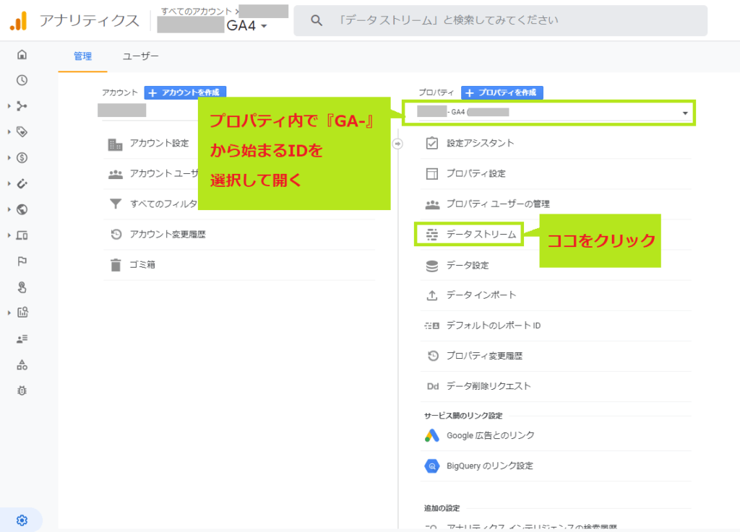Expand the Acquisition section arrow in the sidebar
740x532 pixels.
(x=9, y=106)
